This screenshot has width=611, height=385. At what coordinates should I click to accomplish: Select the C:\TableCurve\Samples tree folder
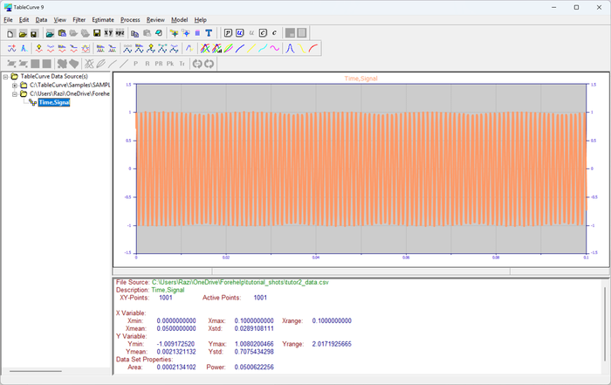pos(69,85)
